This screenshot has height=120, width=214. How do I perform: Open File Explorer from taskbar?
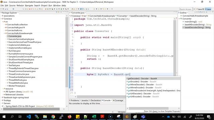pyautogui.click(x=45, y=117)
